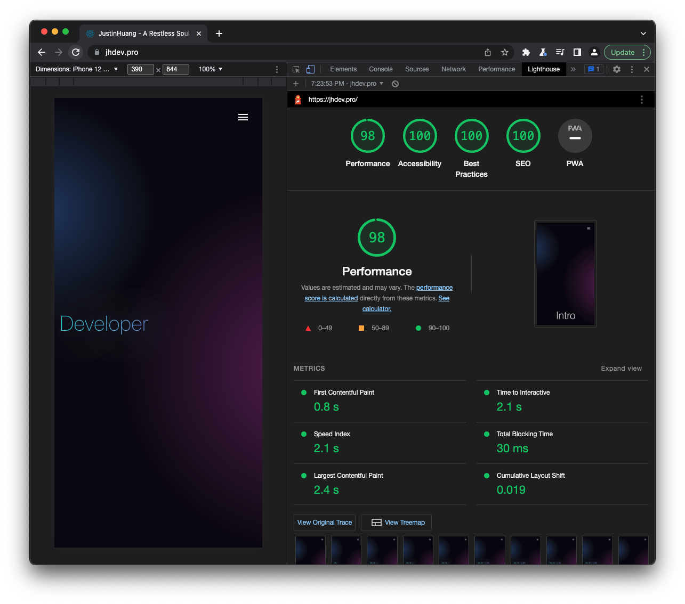Expand the Speed Index metric
685x604 pixels.
point(380,443)
